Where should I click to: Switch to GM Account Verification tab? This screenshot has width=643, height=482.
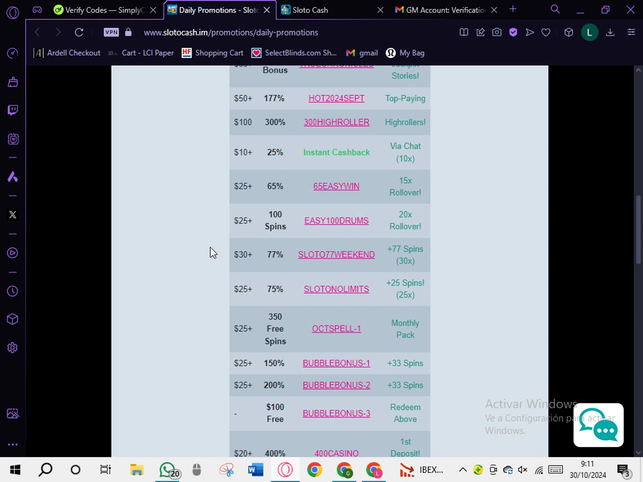(x=446, y=10)
